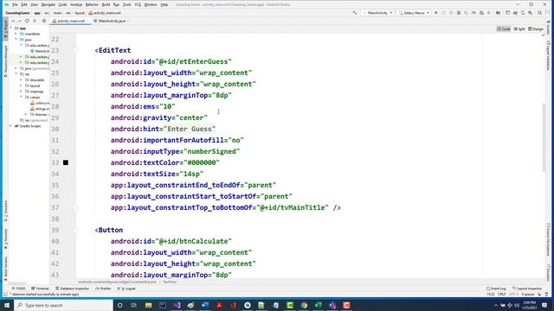Open the VCS menu
554x311 pixels.
tap(138, 4)
